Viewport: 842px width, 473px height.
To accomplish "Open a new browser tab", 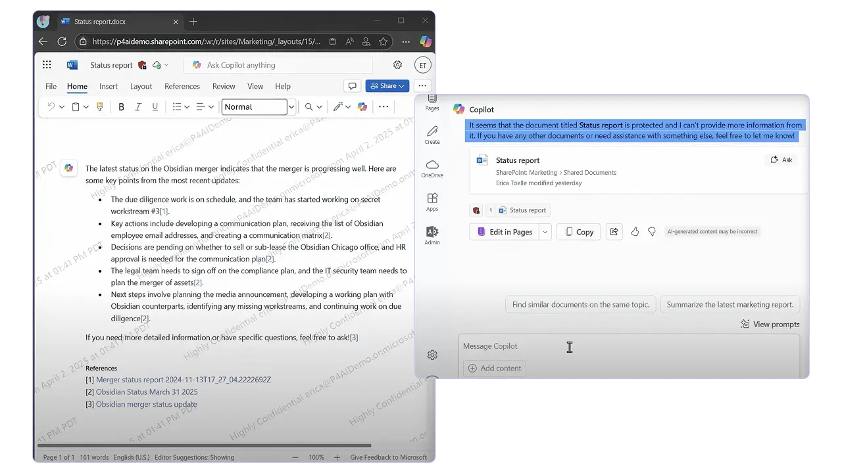I will (193, 21).
